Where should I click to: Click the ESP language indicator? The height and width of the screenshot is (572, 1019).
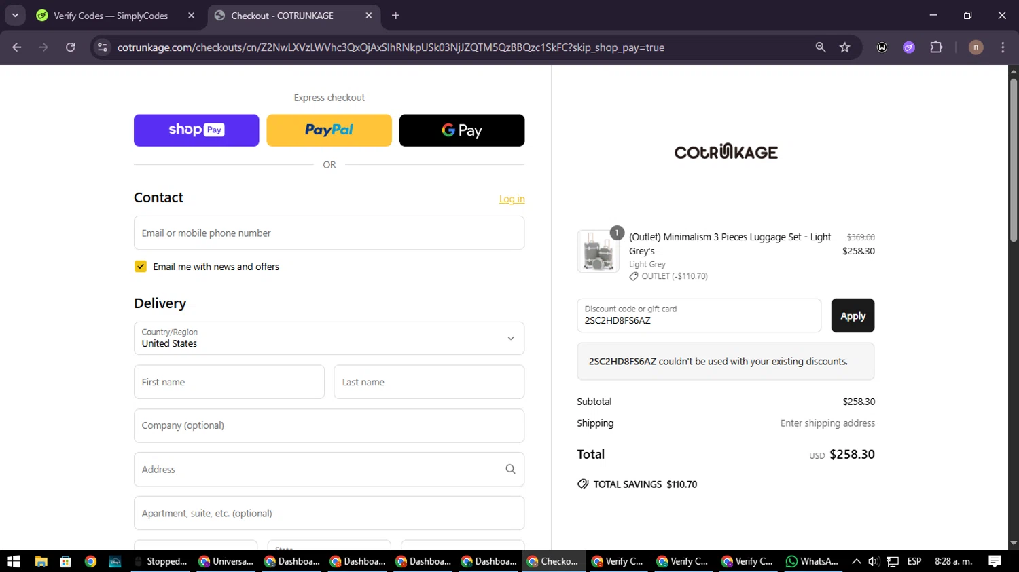click(914, 561)
